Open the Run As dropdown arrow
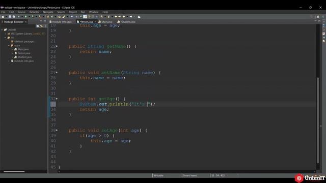This screenshot has height=183, width=326. [x=29, y=17]
